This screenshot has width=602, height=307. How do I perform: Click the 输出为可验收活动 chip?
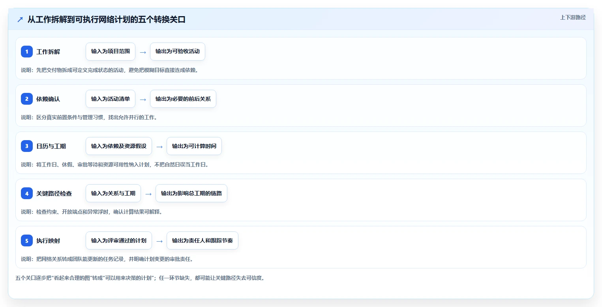point(178,52)
